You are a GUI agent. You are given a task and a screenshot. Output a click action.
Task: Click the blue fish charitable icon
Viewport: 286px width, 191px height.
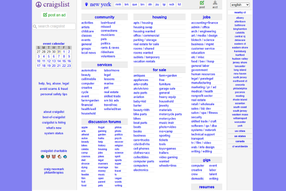click(x=65, y=157)
